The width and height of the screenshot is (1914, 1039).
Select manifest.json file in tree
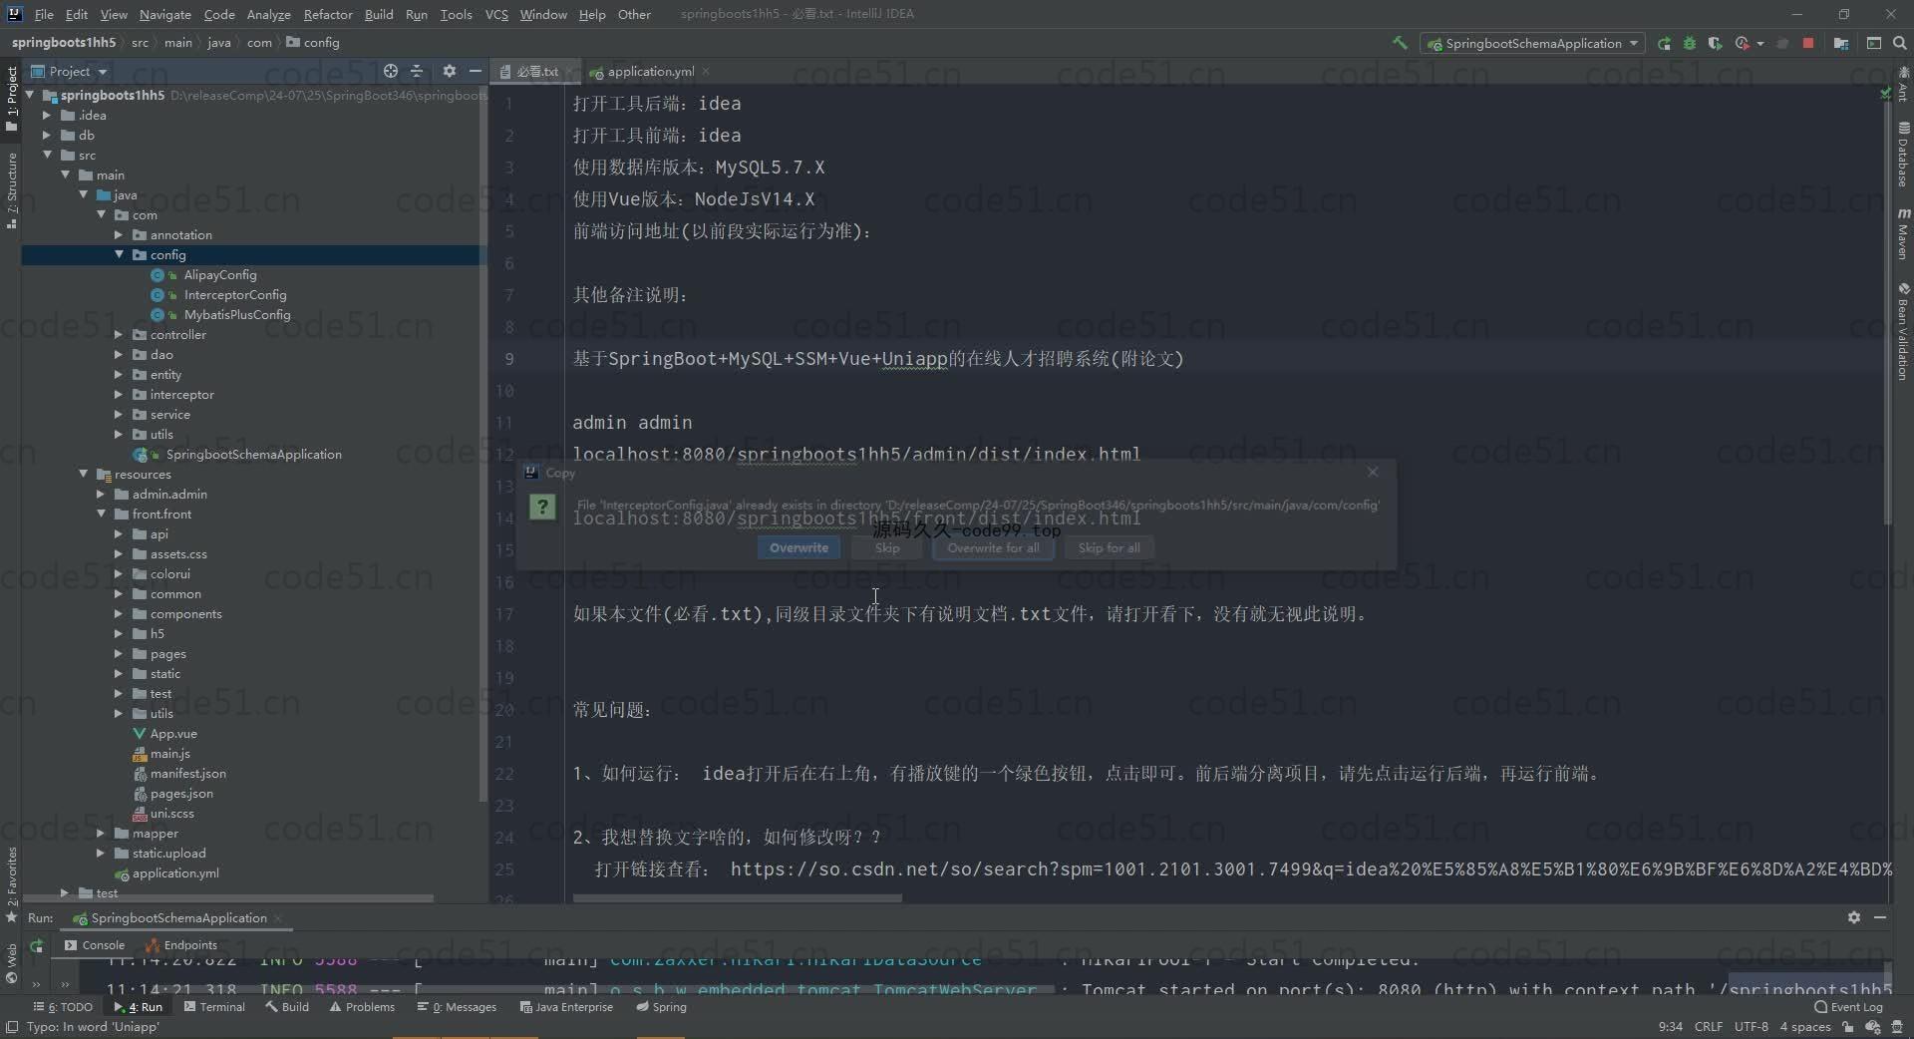[x=187, y=773]
